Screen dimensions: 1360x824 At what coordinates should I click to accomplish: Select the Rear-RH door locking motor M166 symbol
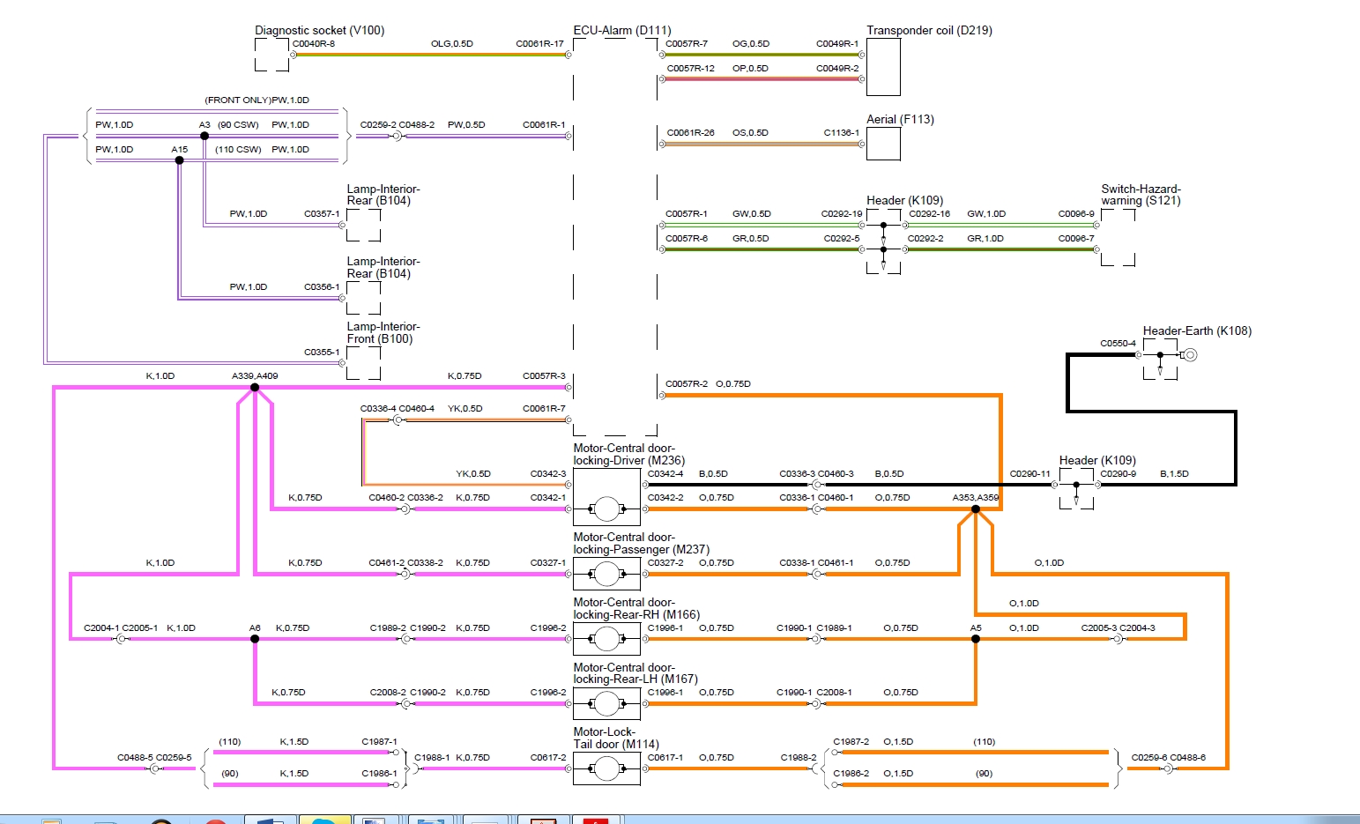[x=606, y=639]
